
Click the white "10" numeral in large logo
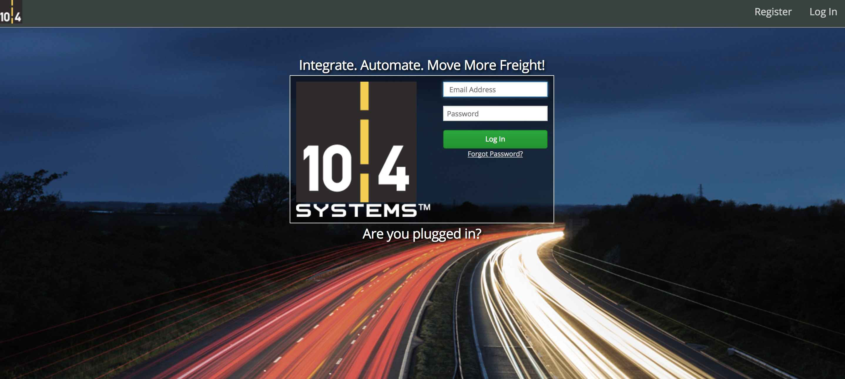[x=327, y=169]
